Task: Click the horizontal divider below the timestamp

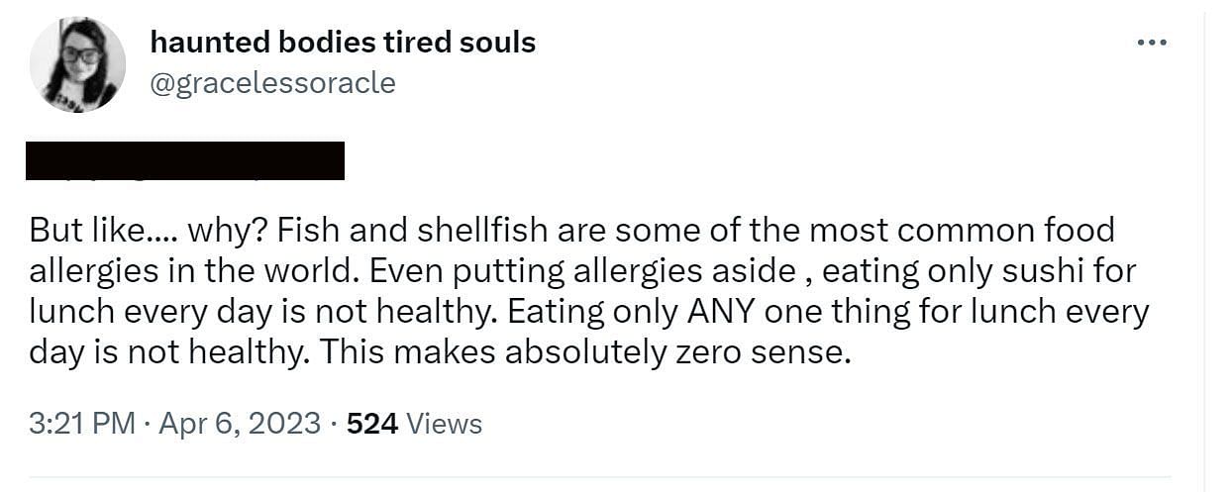Action: click(x=599, y=476)
